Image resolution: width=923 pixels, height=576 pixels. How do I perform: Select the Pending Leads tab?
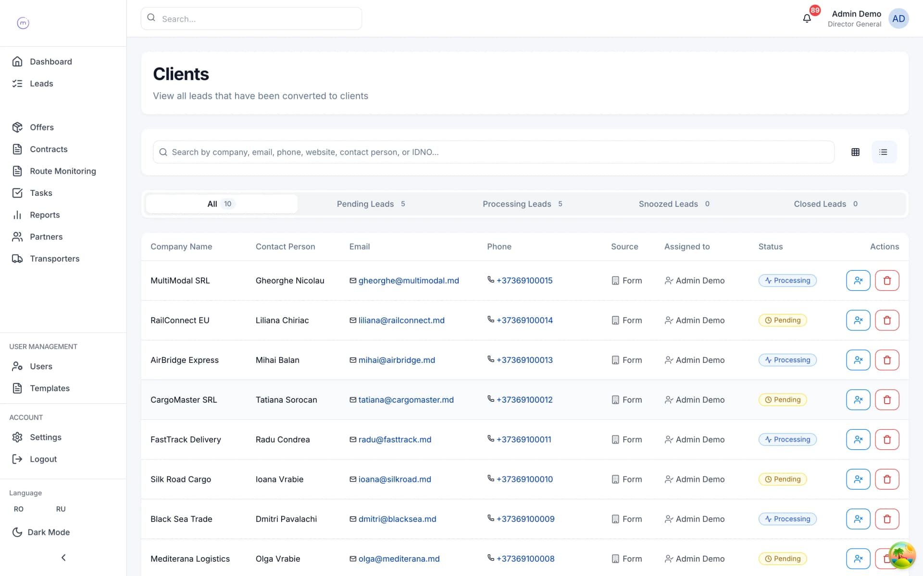371,204
